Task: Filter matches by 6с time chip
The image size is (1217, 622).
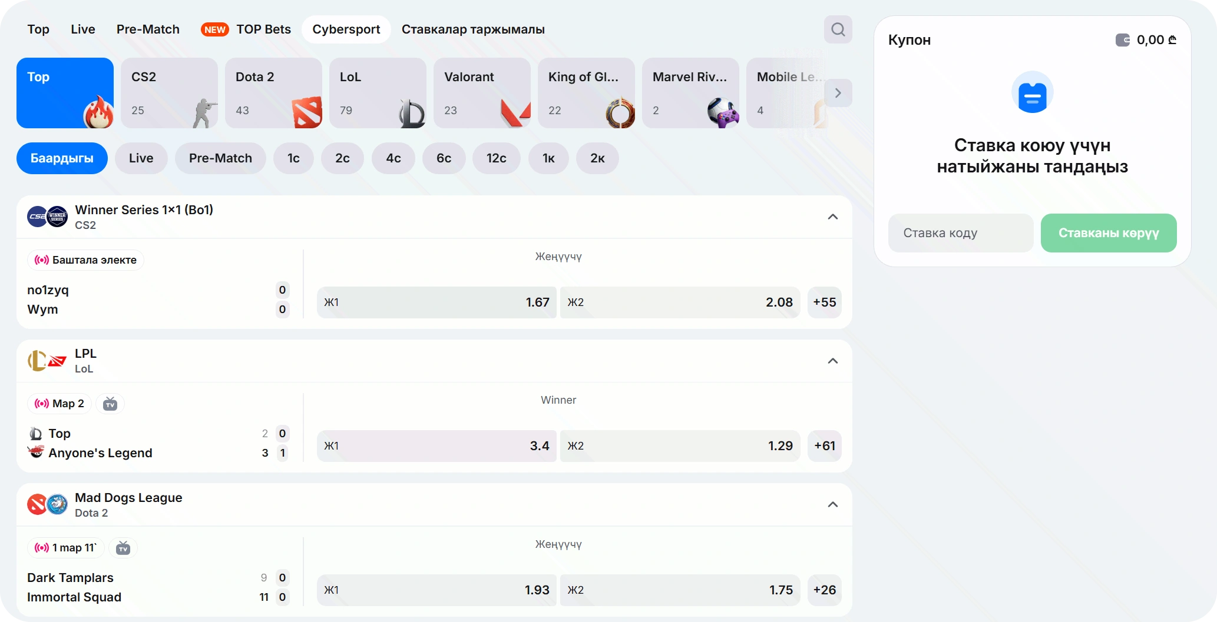Action: tap(444, 158)
